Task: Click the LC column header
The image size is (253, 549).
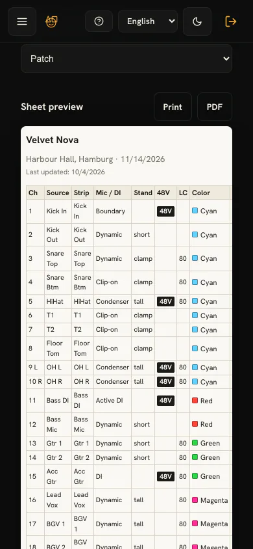Action: click(x=183, y=193)
